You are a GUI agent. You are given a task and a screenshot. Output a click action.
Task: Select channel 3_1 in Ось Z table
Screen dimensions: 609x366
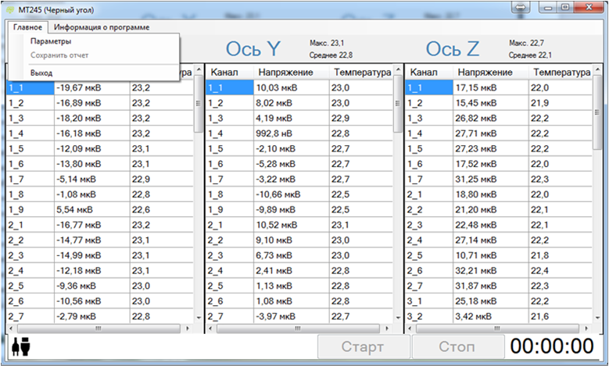point(429,301)
